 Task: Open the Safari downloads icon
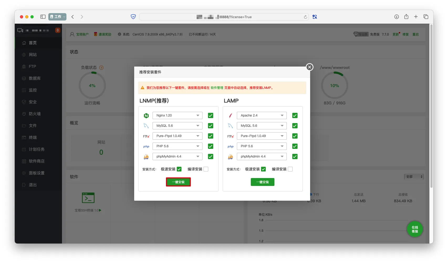tap(397, 17)
